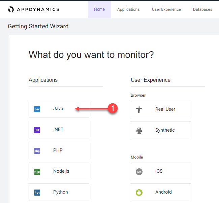The width and height of the screenshot is (219, 203).
Task: Click the 'What do you want to monitor?' heading
Action: (x=91, y=55)
